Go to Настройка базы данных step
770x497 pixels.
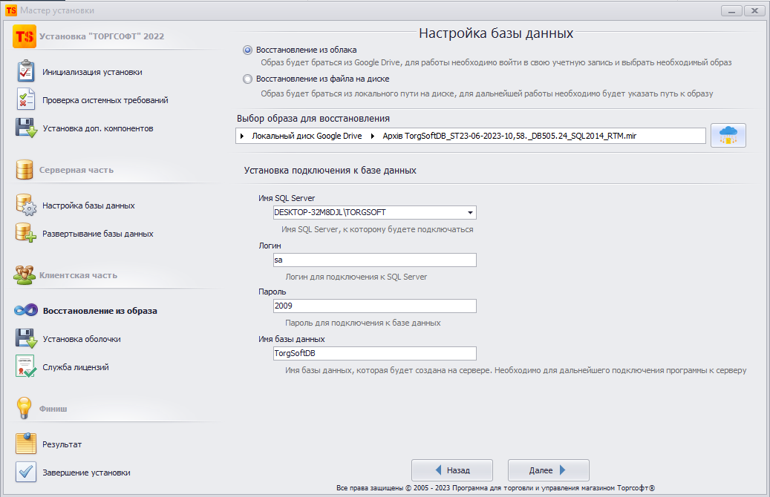(x=88, y=205)
